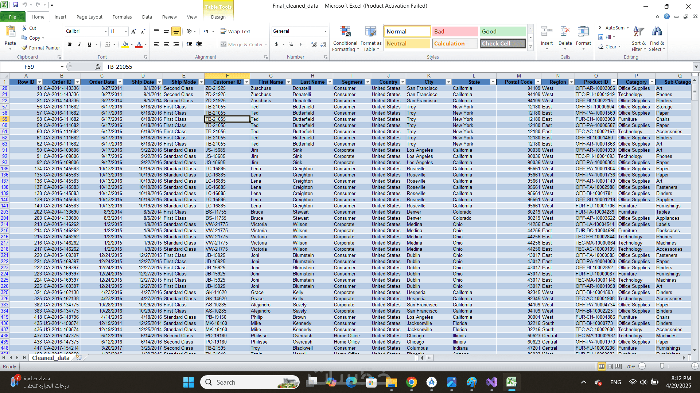The height and width of the screenshot is (393, 700).
Task: Switch to the Table Tools Design tab
Action: [218, 17]
